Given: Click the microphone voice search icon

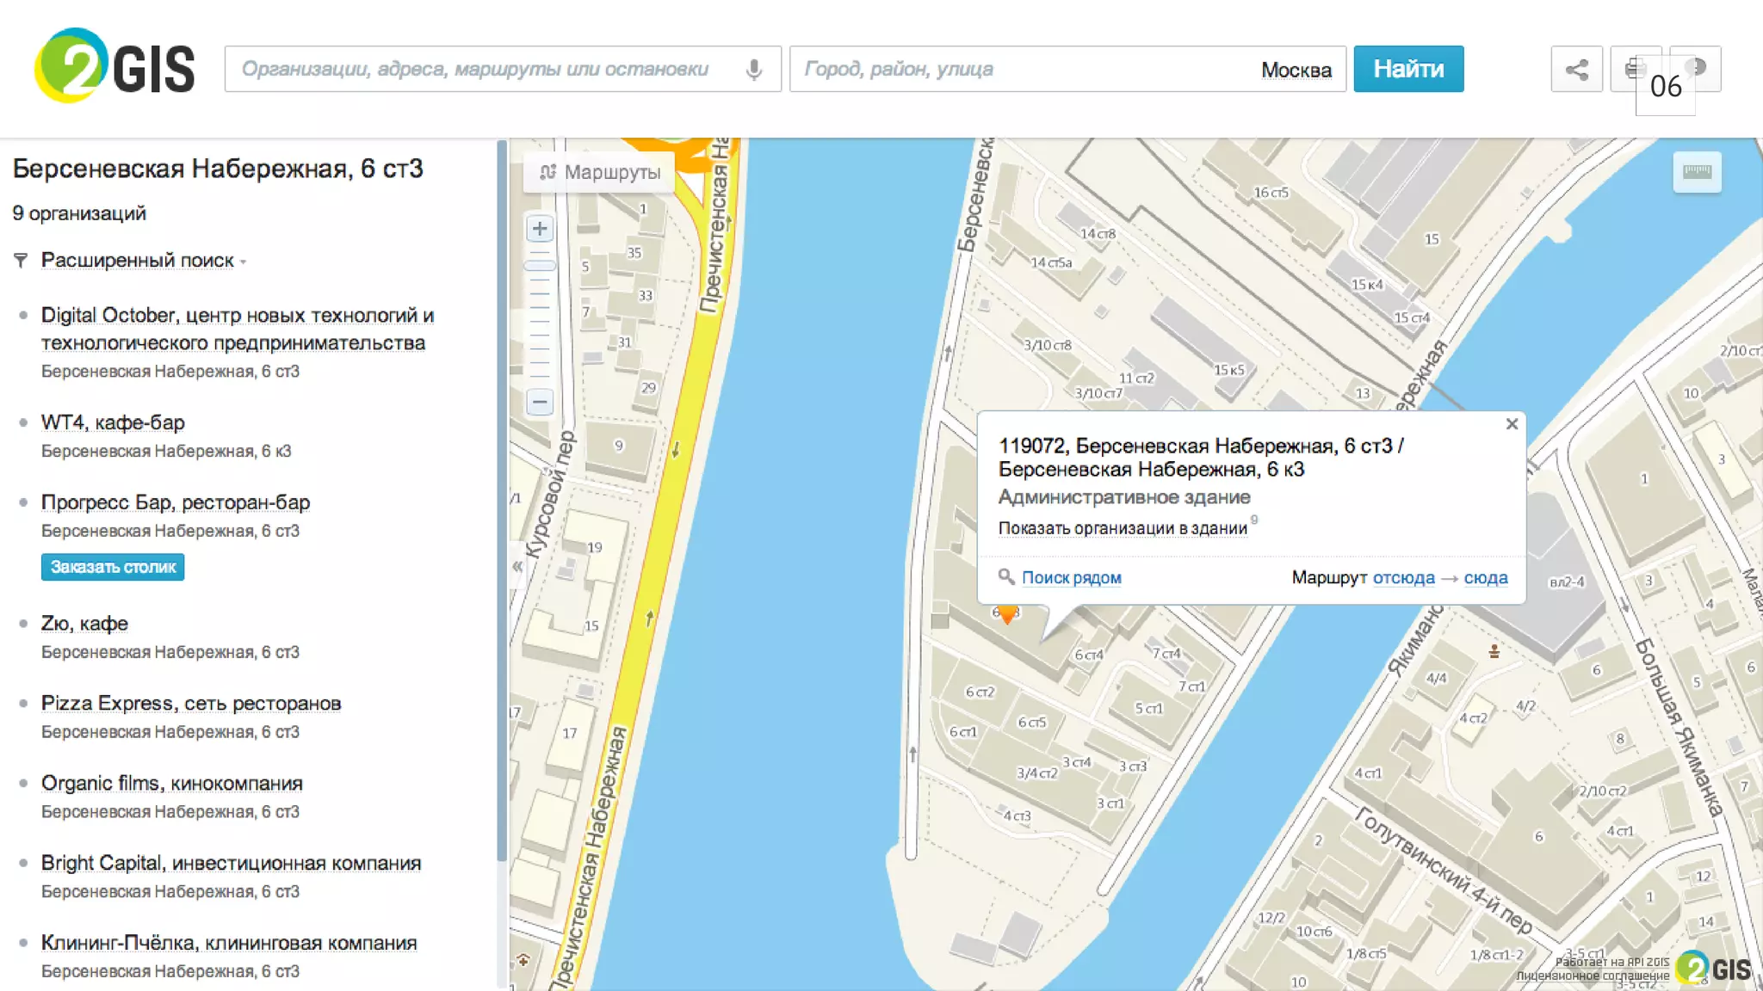Looking at the screenshot, I should click(x=753, y=69).
